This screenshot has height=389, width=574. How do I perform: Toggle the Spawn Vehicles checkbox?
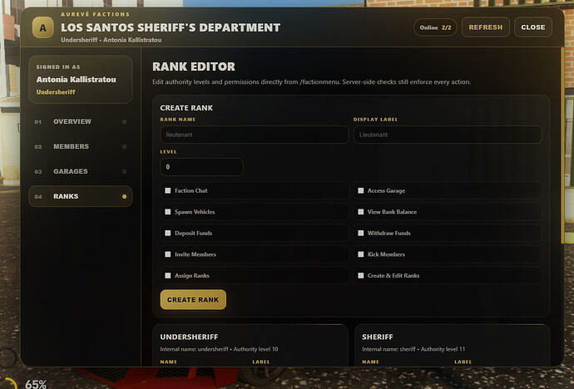168,212
